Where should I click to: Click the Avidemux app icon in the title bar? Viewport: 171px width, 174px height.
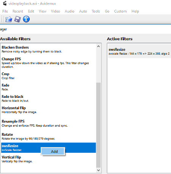(x=5, y=3)
